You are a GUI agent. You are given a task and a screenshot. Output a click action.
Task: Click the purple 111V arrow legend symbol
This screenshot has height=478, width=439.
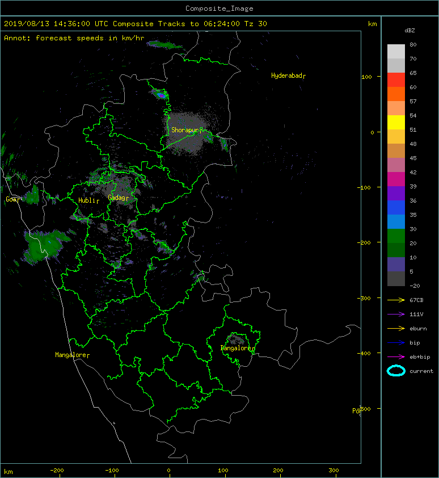point(396,315)
